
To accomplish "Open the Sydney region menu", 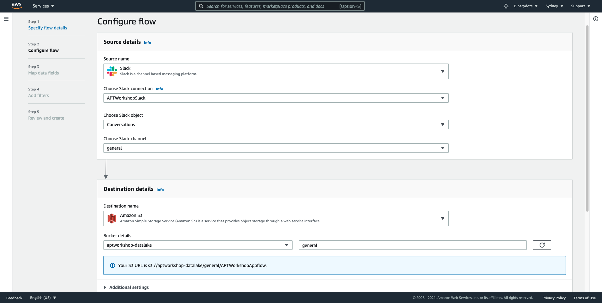I will [x=554, y=6].
